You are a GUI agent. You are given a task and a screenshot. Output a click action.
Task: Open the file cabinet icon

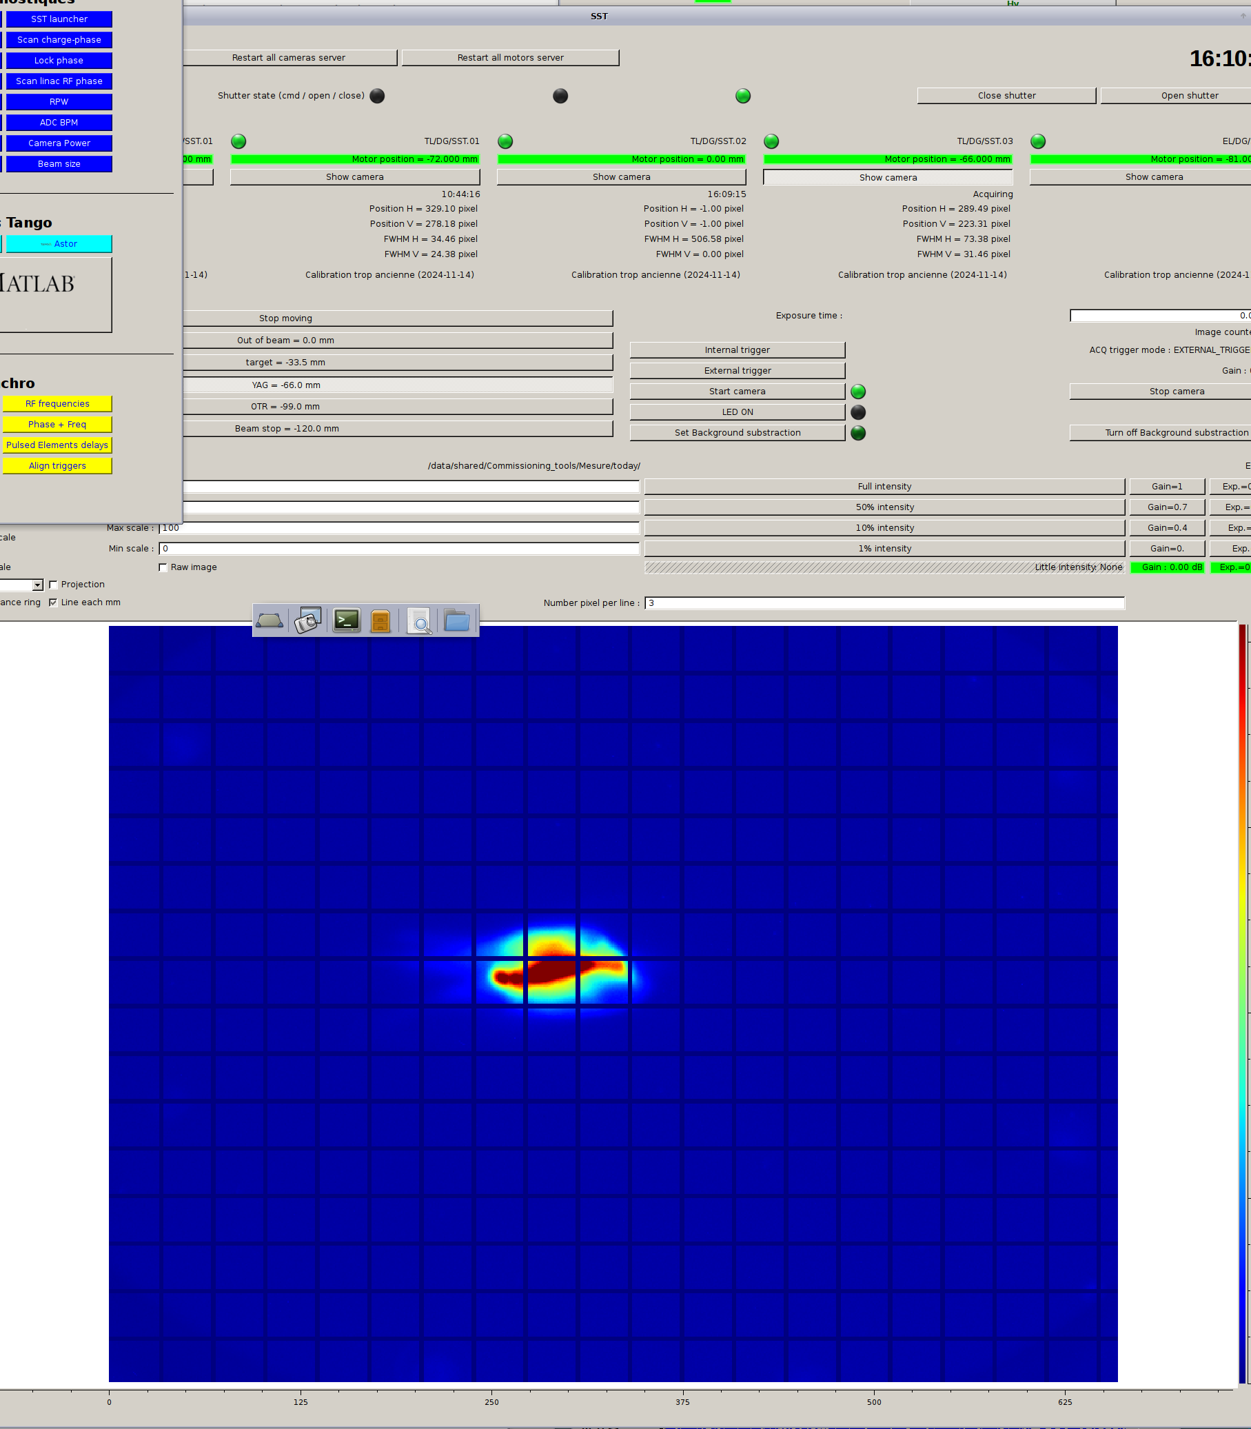point(380,620)
